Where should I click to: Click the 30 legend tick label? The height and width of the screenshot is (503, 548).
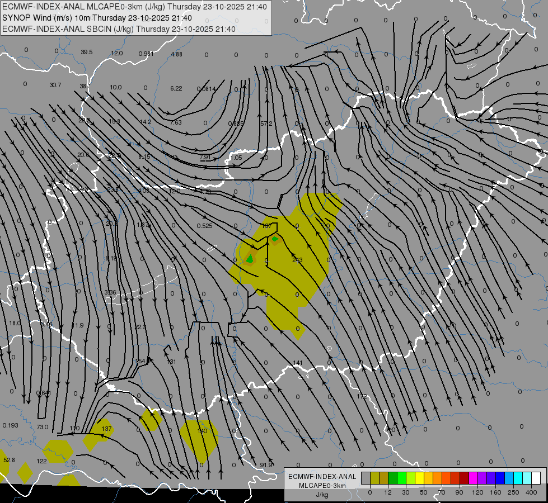pyautogui.click(x=405, y=492)
